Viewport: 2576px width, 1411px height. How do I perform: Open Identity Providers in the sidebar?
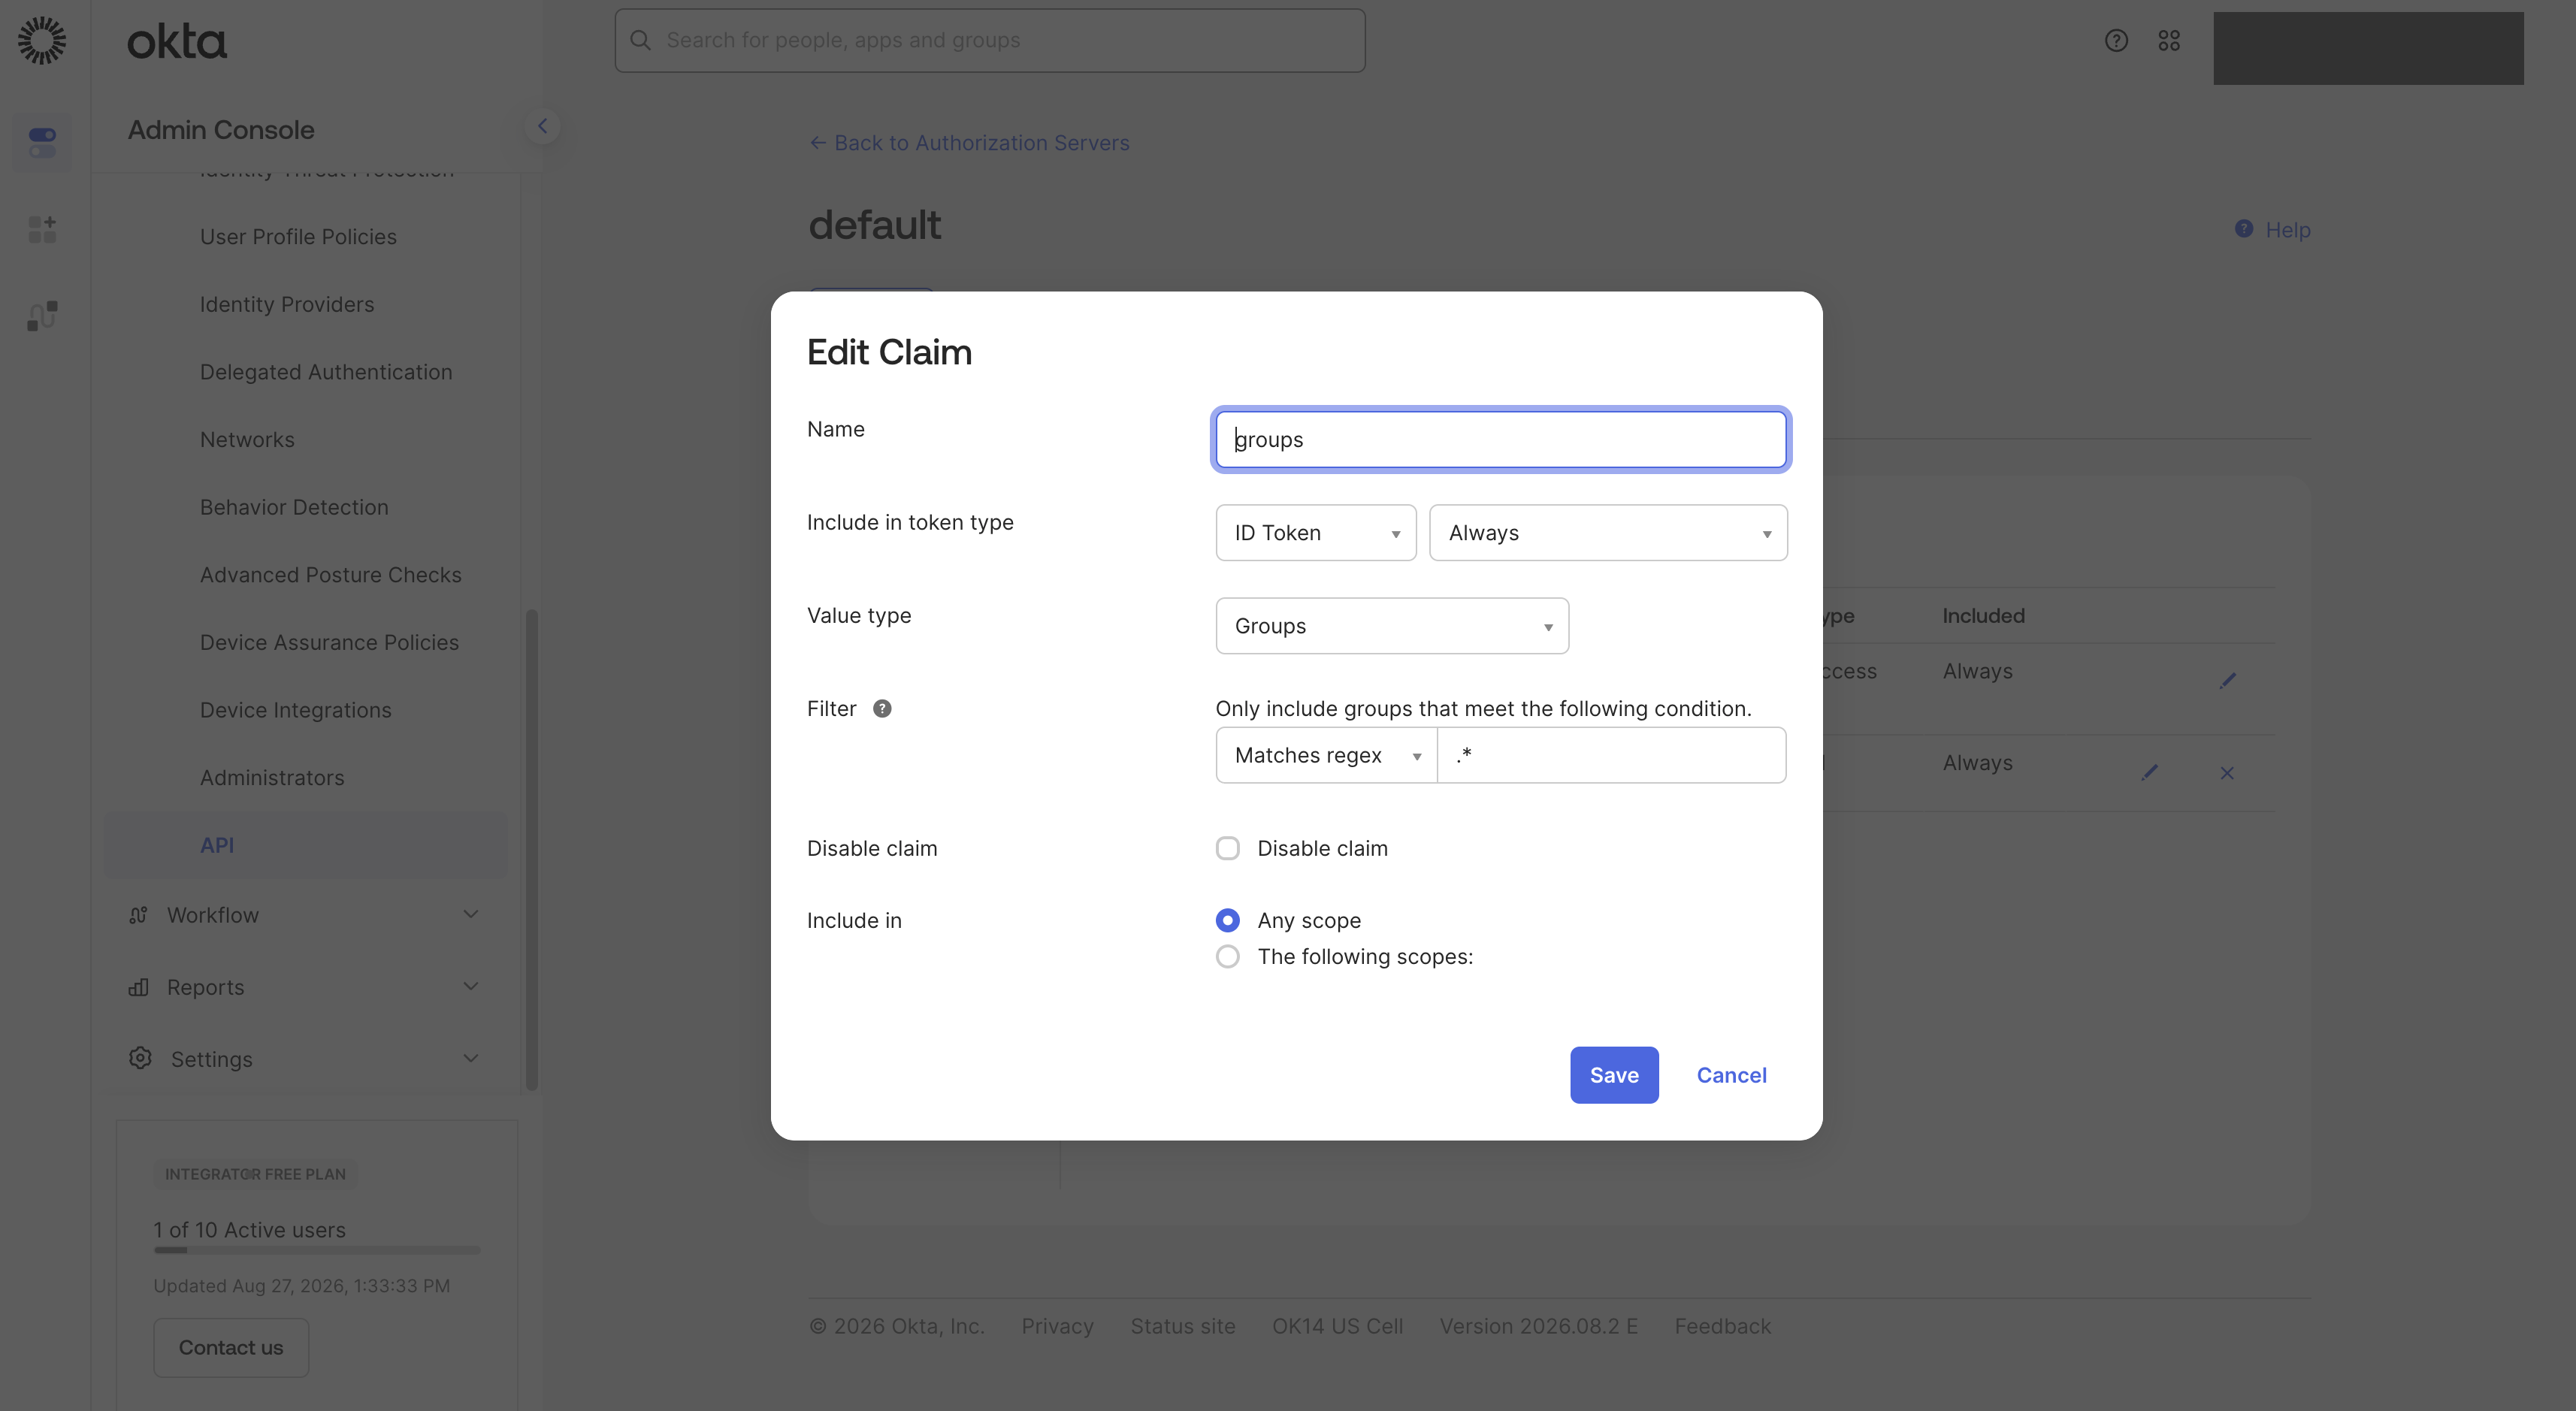tap(287, 304)
